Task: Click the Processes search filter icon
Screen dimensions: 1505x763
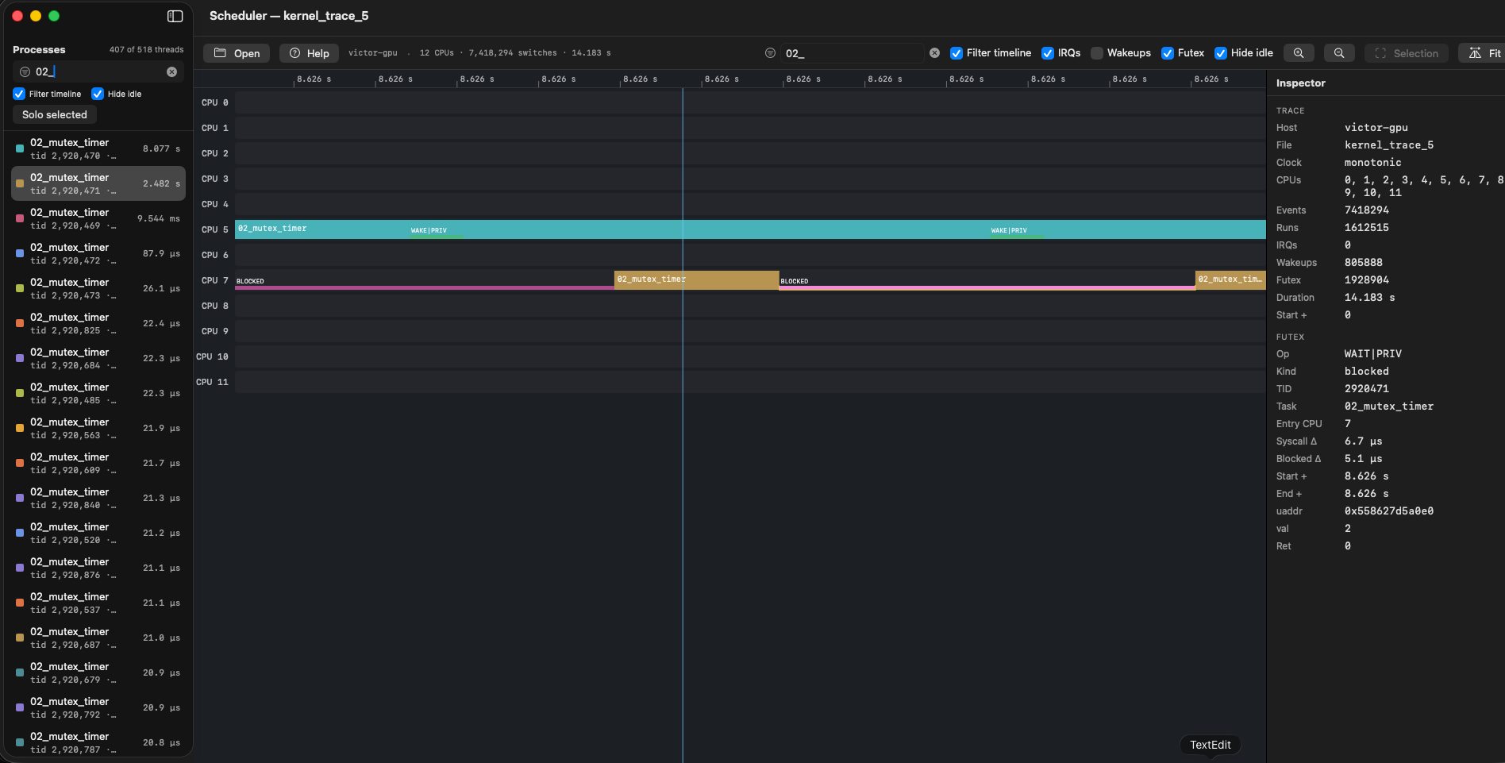Action: [x=25, y=71]
